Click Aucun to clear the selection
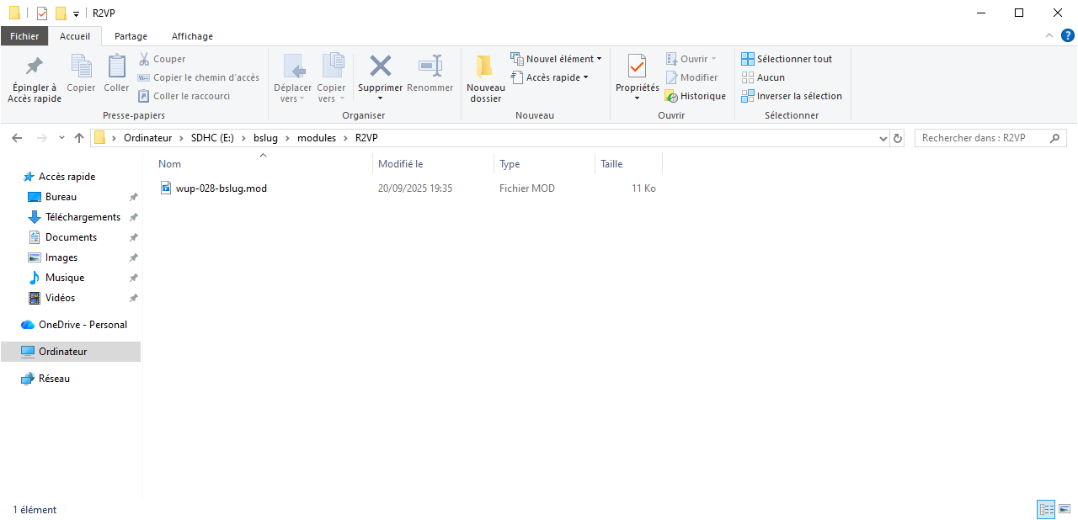1078x520 pixels. pos(763,77)
